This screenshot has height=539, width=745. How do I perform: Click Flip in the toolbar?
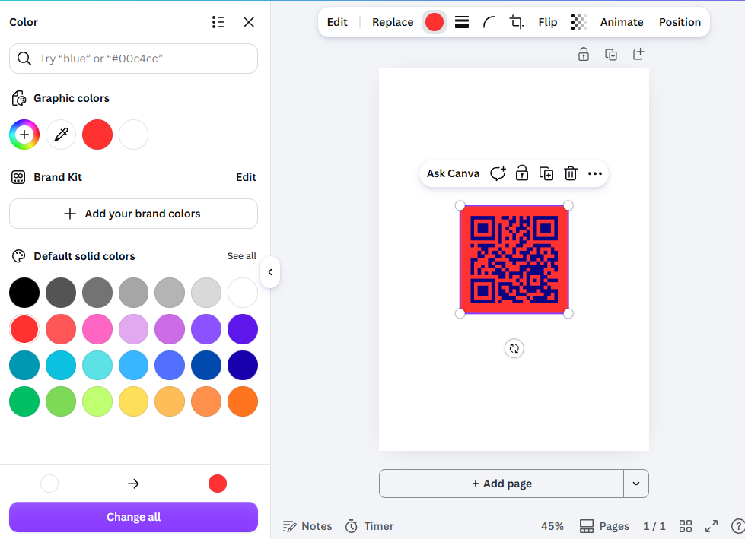(x=548, y=22)
